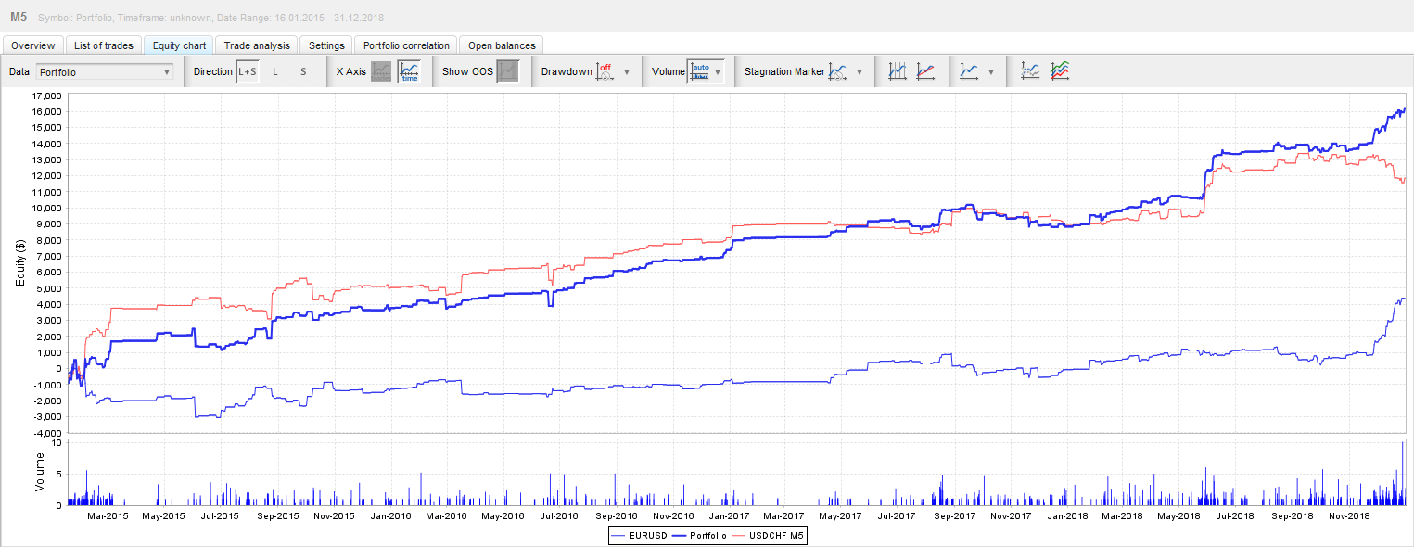Expand the Drawdown dropdown arrow
The image size is (1414, 547).
(x=627, y=71)
